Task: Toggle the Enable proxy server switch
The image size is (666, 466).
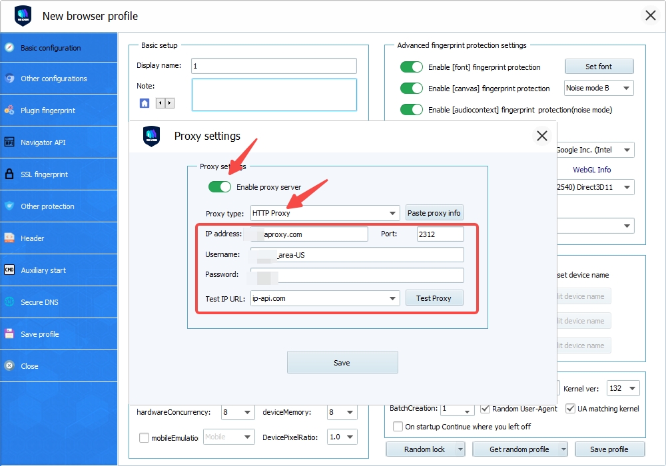Action: click(220, 187)
